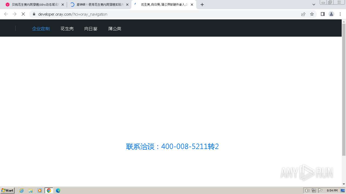Click the scrollbar down arrow

point(344,184)
